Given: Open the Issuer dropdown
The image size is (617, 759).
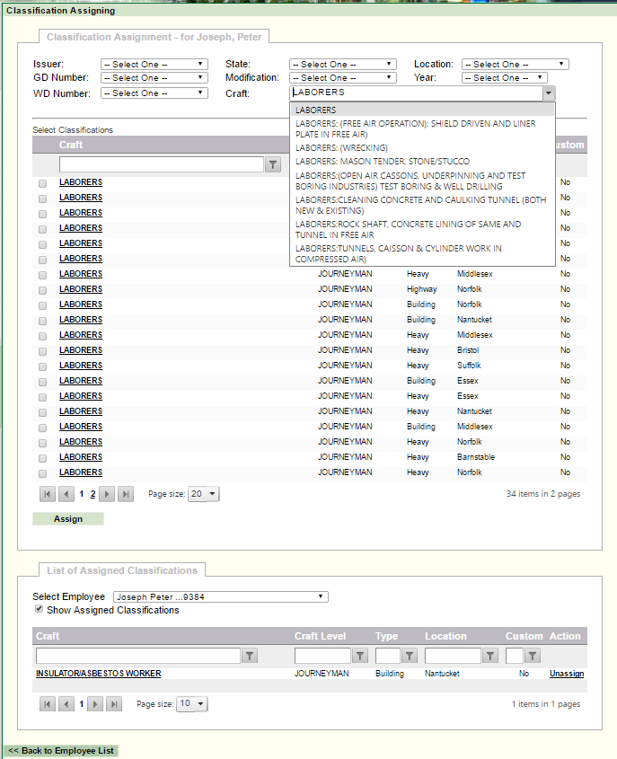Looking at the screenshot, I should 154,65.
